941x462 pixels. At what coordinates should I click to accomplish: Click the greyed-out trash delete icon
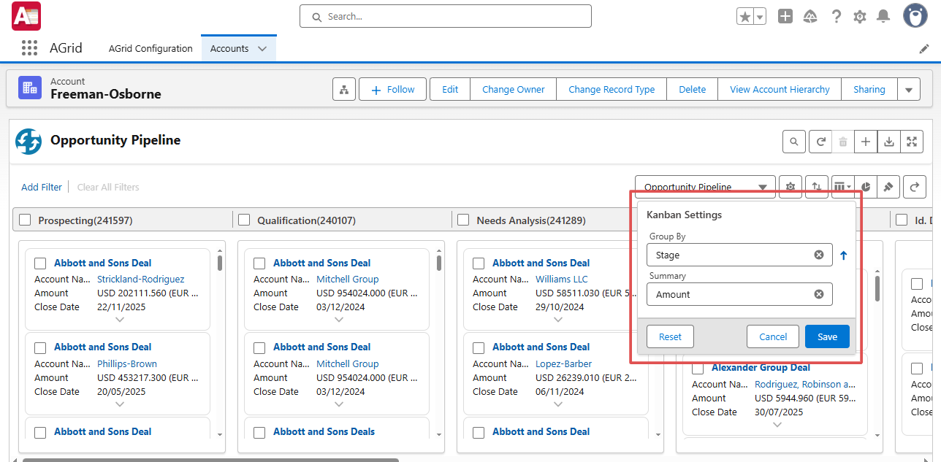(x=842, y=142)
